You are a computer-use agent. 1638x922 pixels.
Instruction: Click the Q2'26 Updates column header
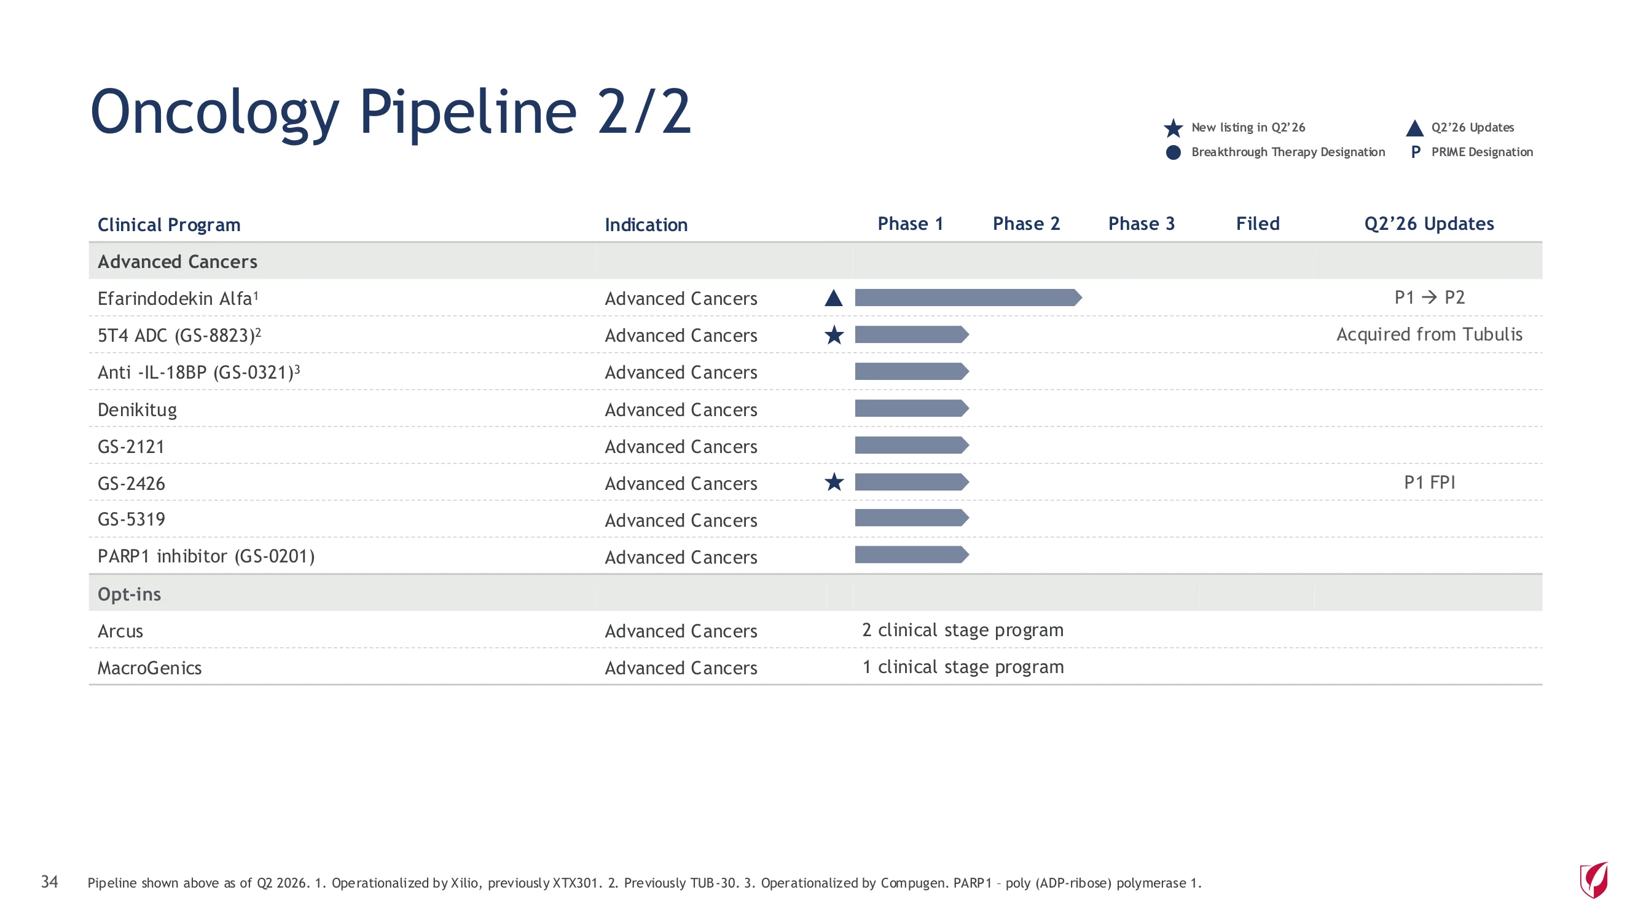tap(1429, 224)
